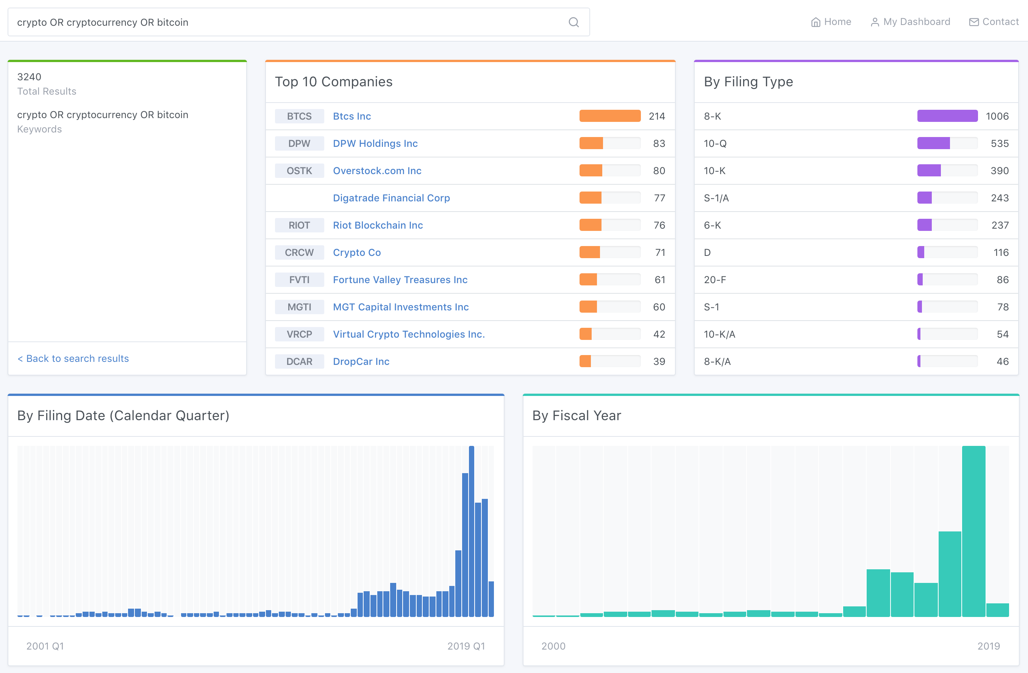Click the 10-Q filing type bar
This screenshot has width=1028, height=673.
coord(933,143)
